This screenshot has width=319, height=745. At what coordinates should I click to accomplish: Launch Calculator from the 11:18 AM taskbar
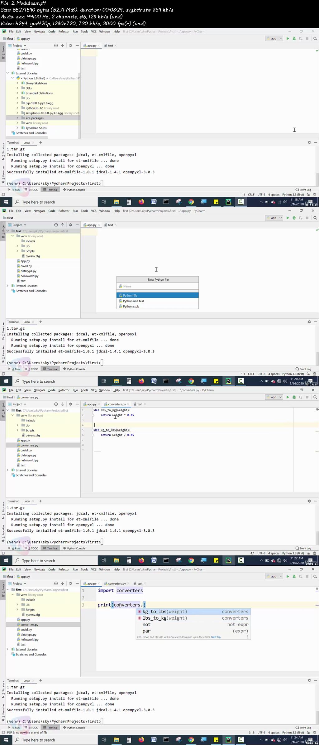(x=129, y=202)
